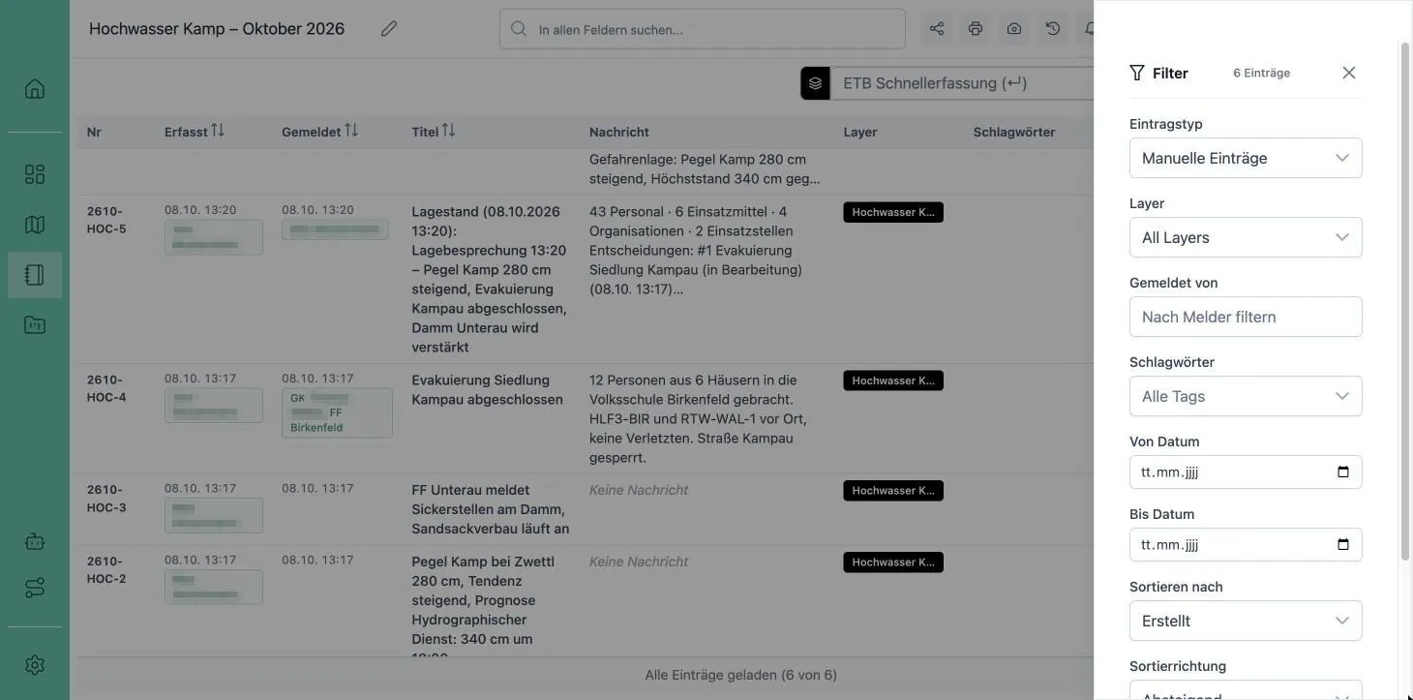
Task: Sort by Titel column arrows
Action: pyautogui.click(x=448, y=131)
